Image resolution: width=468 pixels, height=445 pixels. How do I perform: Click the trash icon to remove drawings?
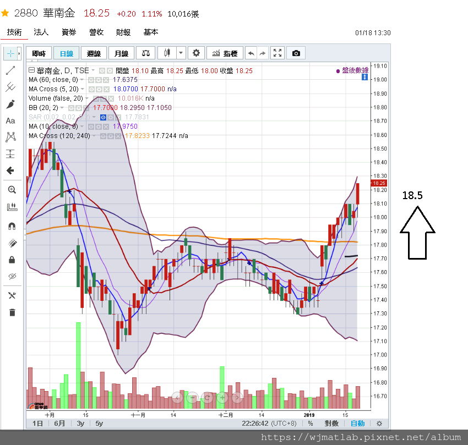pos(12,312)
